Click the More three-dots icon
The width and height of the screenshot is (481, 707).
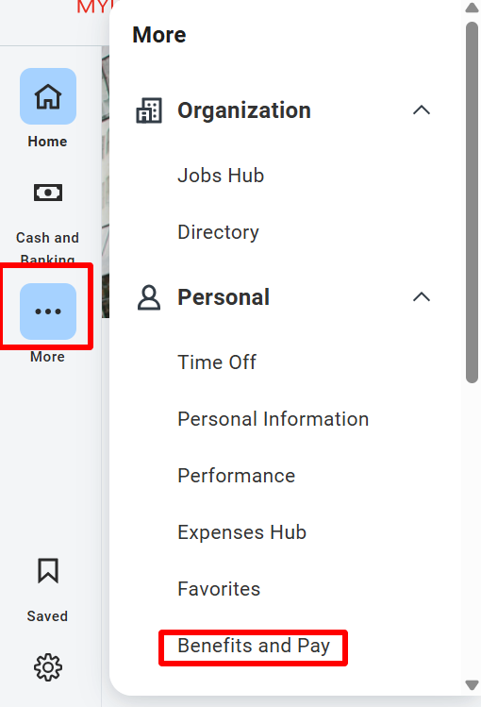[48, 311]
